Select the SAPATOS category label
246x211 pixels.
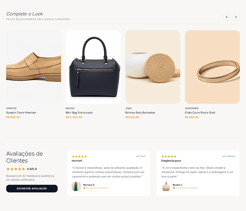11,108
